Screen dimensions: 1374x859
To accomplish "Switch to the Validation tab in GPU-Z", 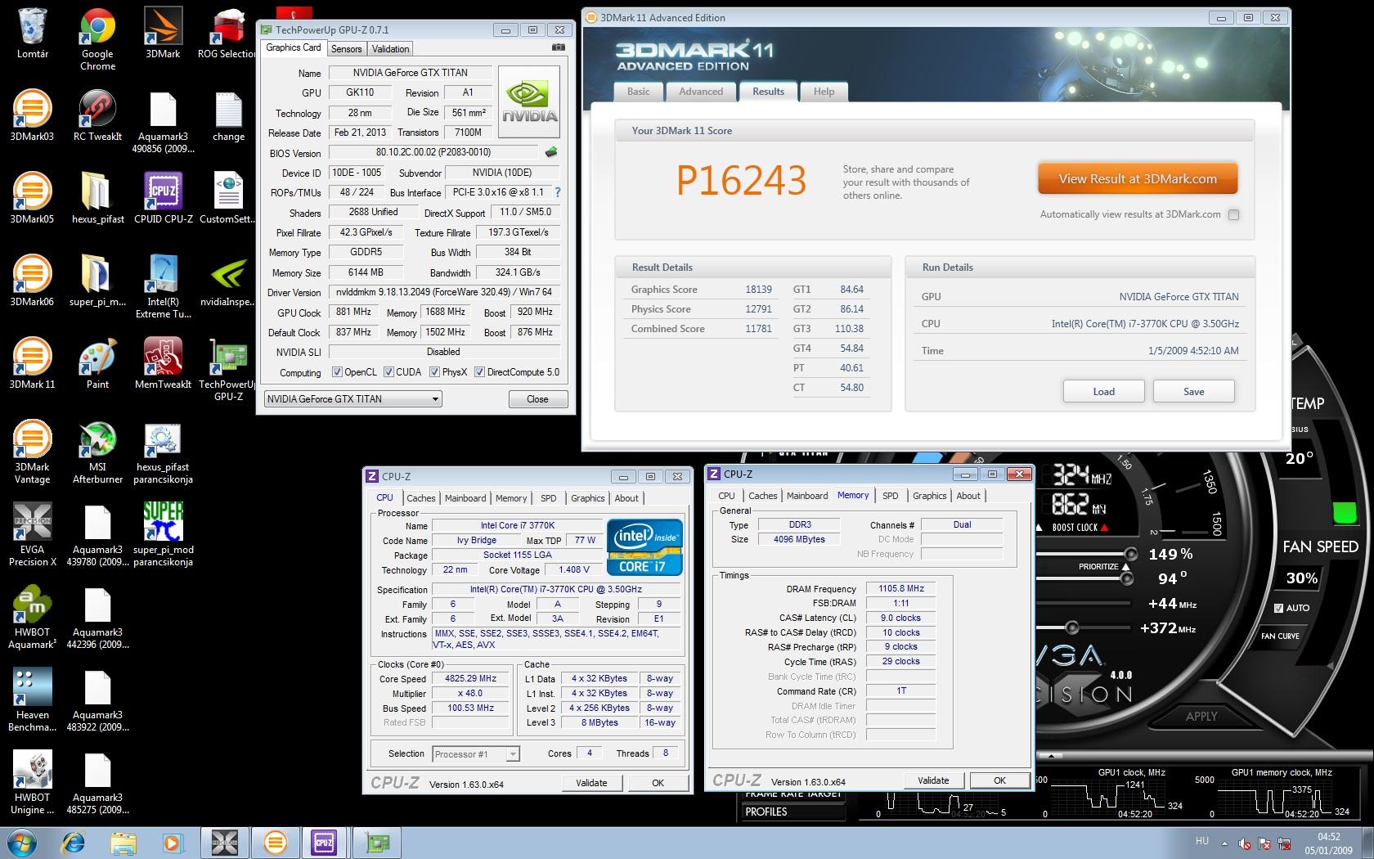I will 390,49.
